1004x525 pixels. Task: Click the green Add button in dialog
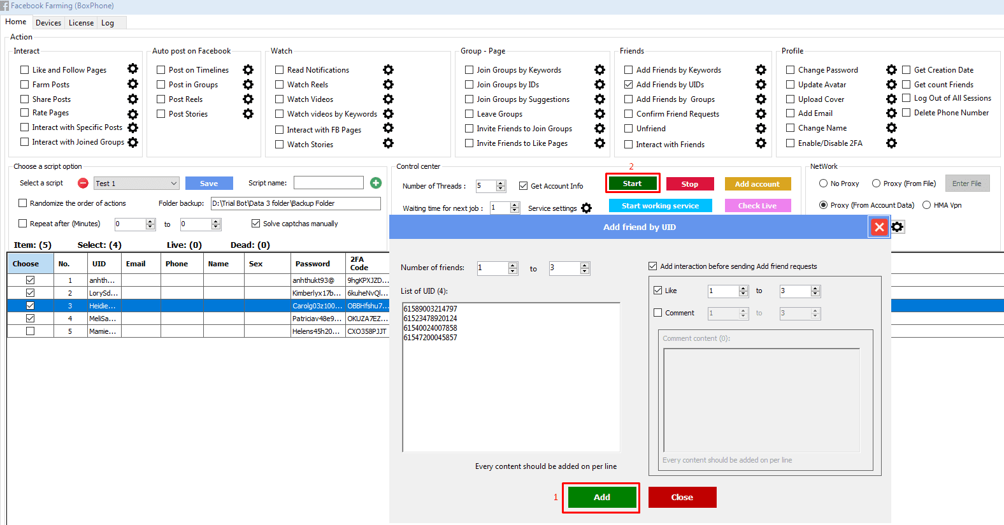pyautogui.click(x=602, y=497)
